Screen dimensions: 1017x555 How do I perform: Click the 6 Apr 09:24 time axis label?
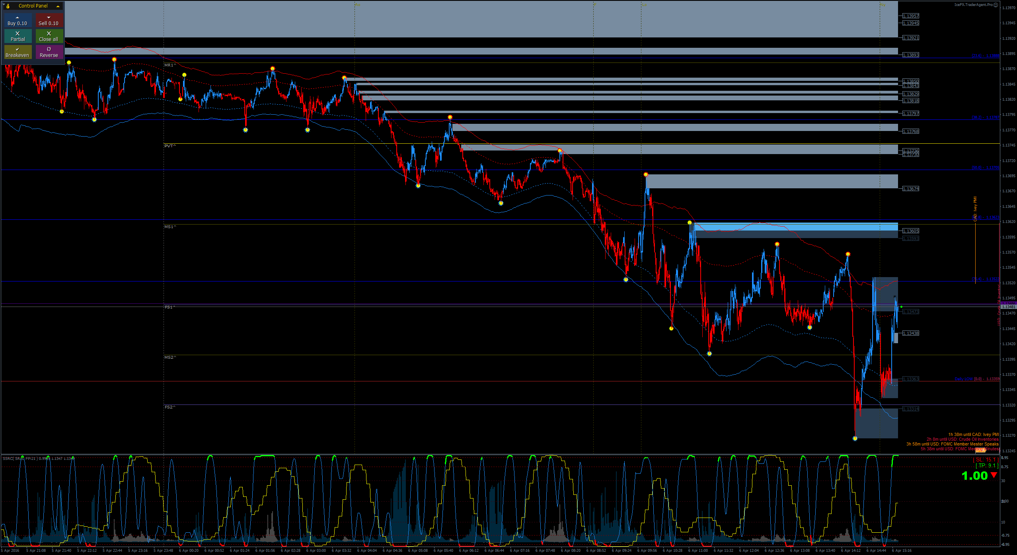pyautogui.click(x=621, y=551)
